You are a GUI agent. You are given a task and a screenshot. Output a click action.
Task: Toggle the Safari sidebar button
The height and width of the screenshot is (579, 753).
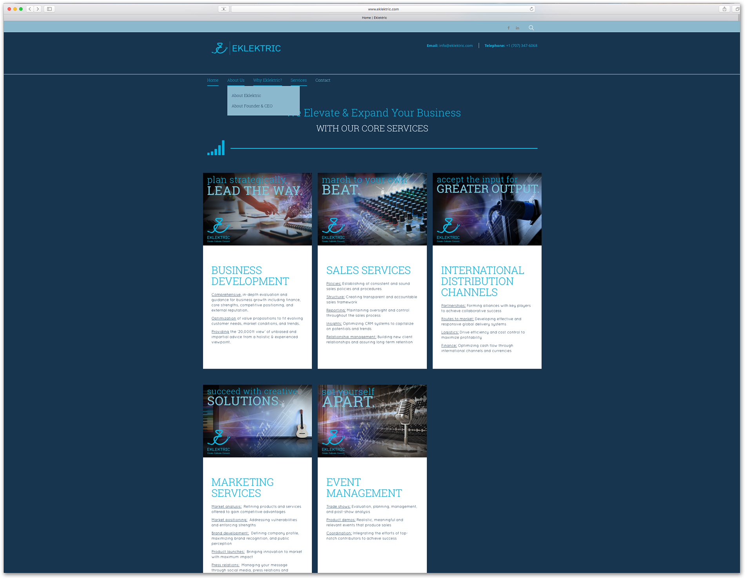tap(49, 9)
